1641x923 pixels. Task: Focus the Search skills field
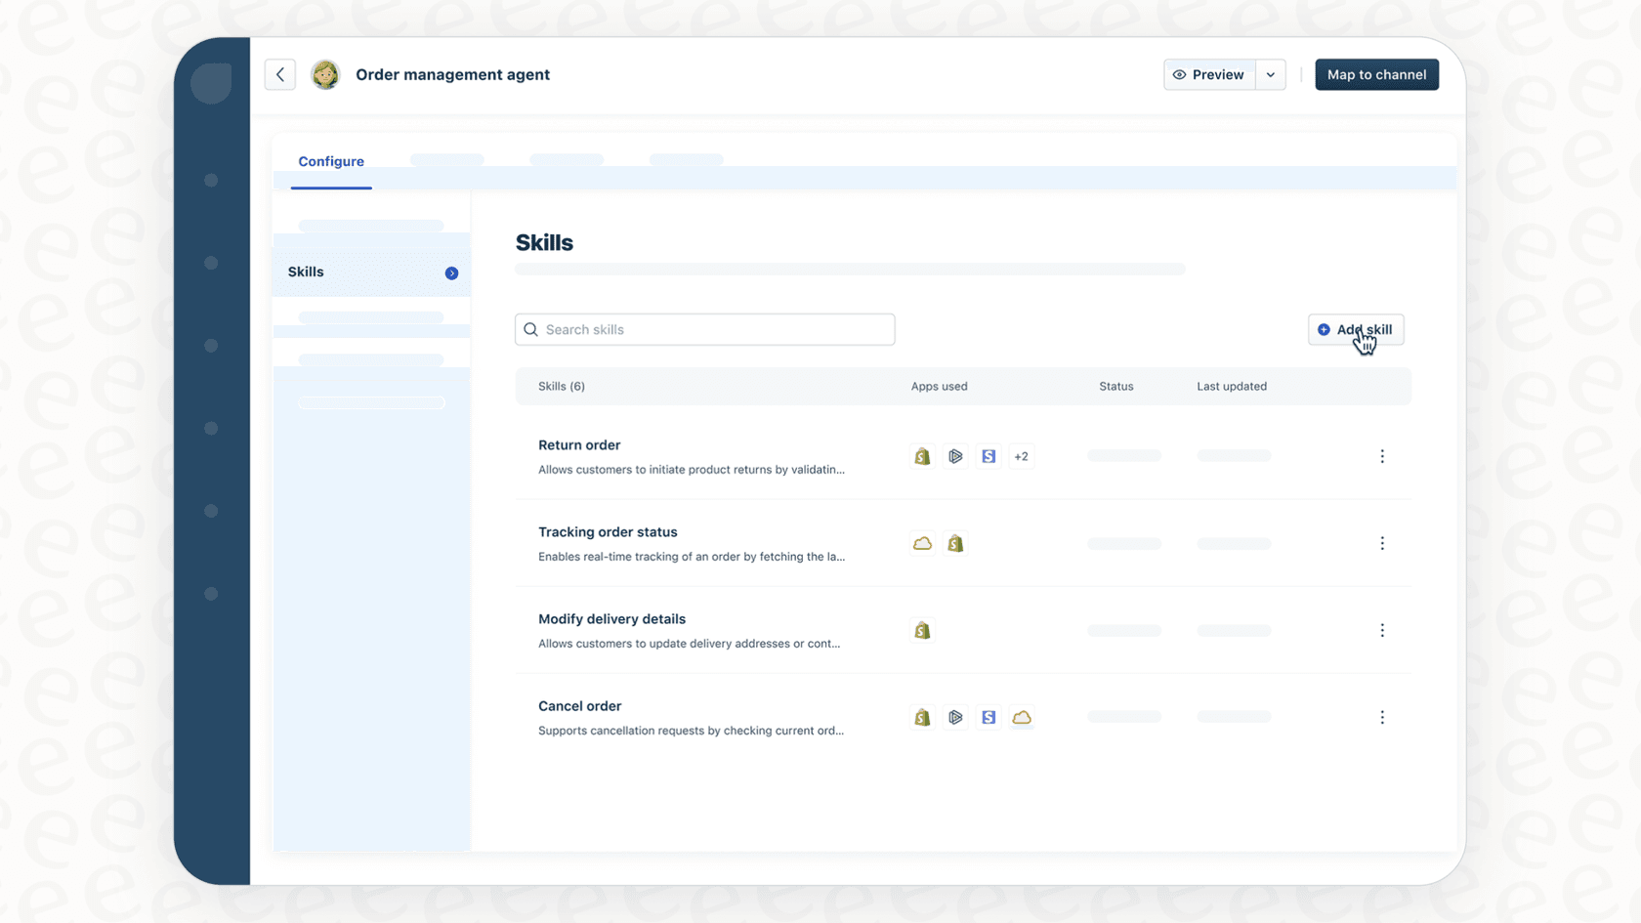coord(705,329)
